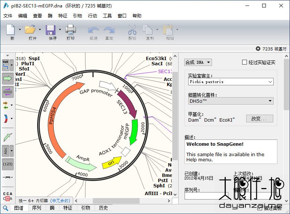This screenshot has width=290, height=214.
Task: Click the orange-green translation arrows icon
Action: pos(6,105)
